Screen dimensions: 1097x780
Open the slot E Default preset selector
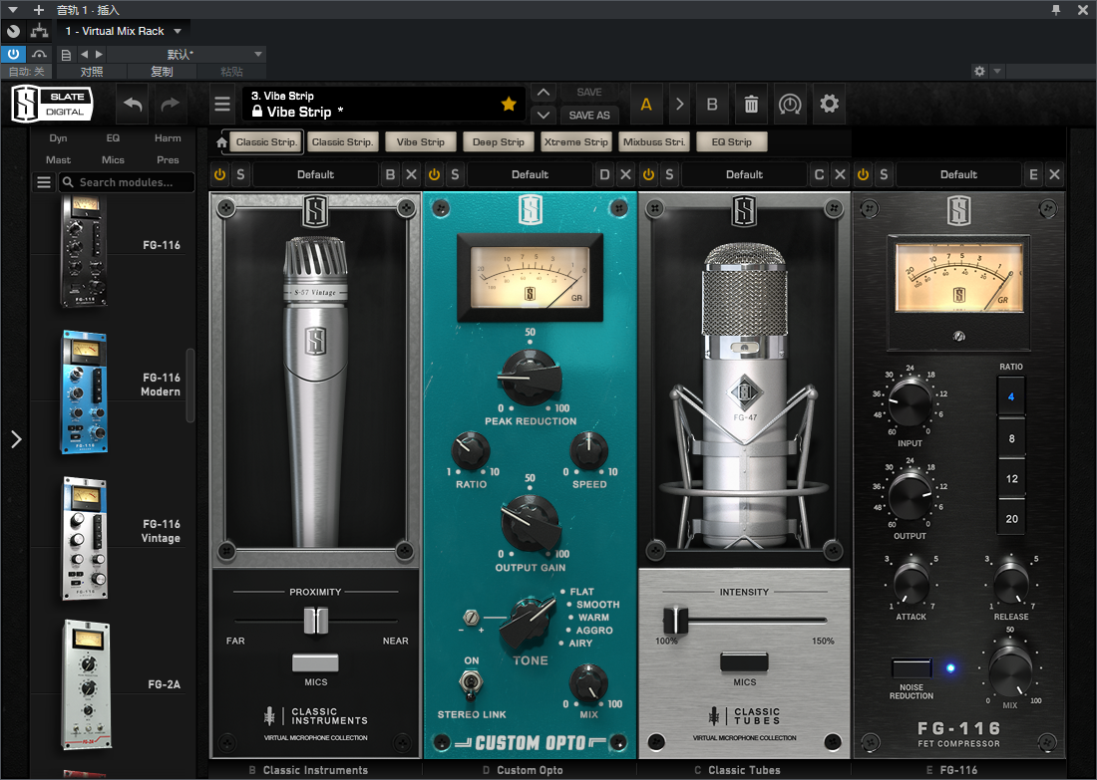click(x=958, y=174)
